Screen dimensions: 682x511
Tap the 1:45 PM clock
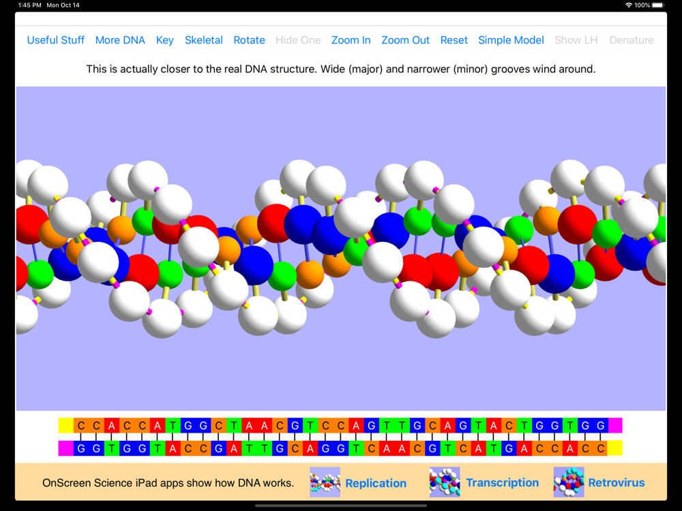pyautogui.click(x=29, y=5)
